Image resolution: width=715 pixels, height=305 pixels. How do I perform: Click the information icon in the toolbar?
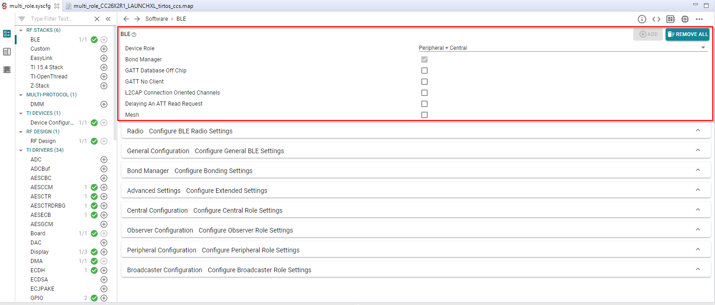click(x=642, y=19)
